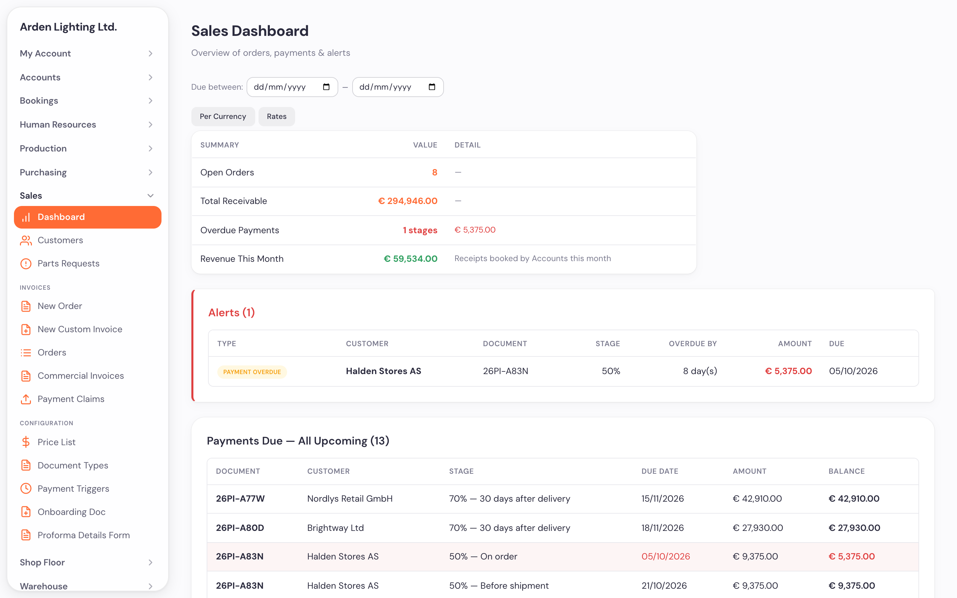
Task: Open the Orders list page label
Action: pyautogui.click(x=52, y=352)
